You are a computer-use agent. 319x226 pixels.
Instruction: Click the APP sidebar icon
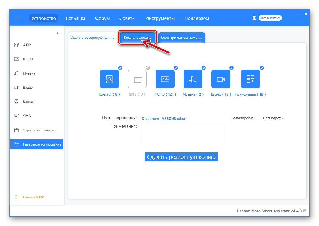16,45
